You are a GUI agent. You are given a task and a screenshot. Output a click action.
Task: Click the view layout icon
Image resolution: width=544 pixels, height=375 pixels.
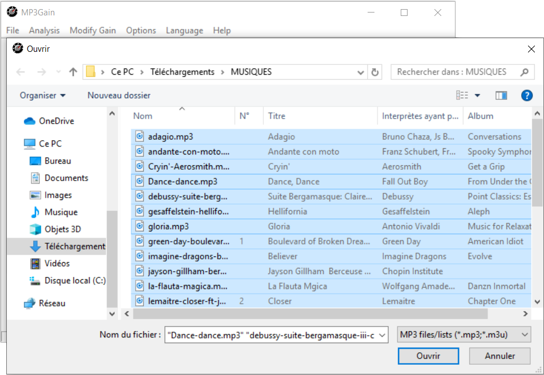coord(462,95)
